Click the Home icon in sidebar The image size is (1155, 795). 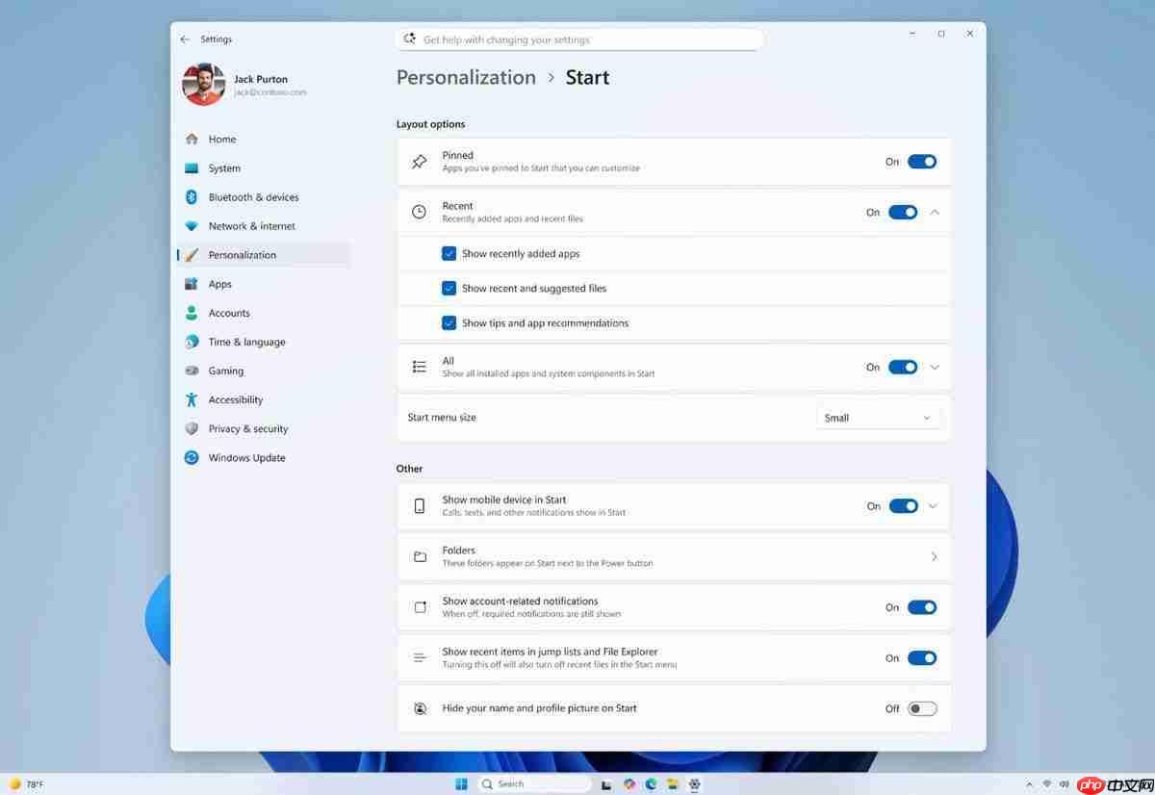192,139
